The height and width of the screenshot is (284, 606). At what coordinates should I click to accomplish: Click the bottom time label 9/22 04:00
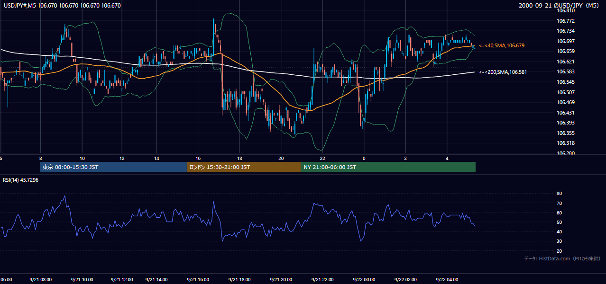(447, 280)
